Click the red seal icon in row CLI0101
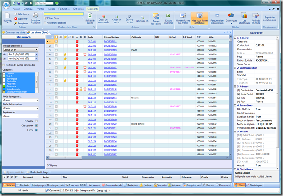 (x=77, y=41)
